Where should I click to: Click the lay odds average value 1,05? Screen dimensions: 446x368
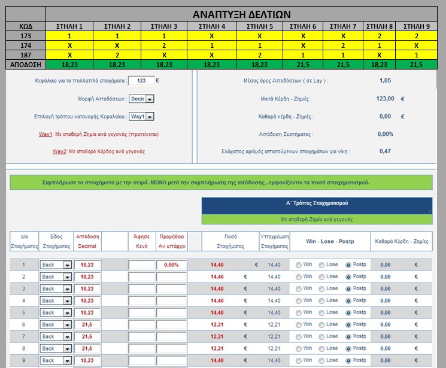[x=385, y=81]
